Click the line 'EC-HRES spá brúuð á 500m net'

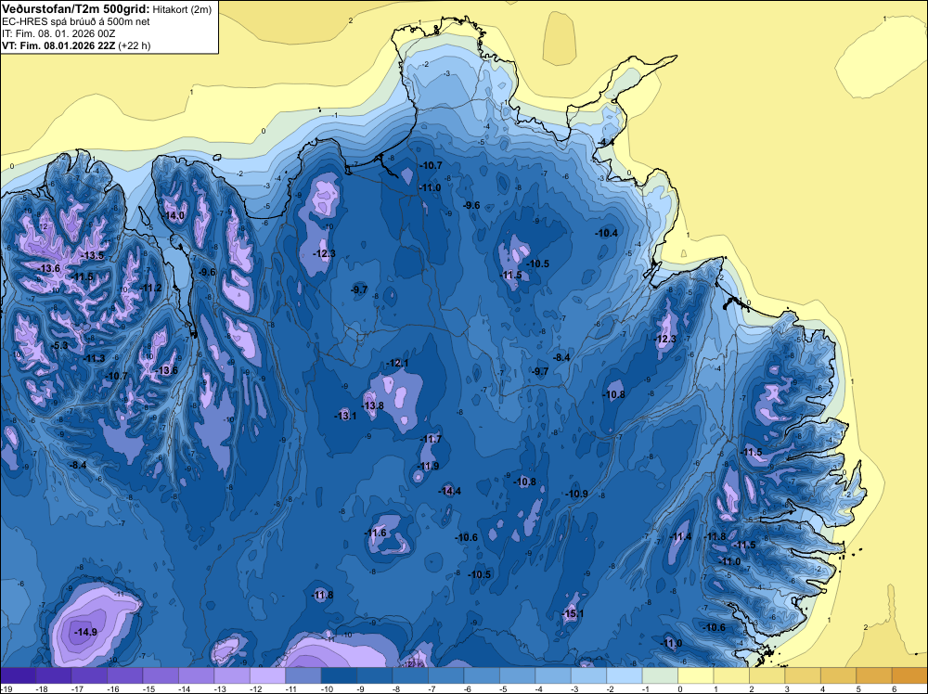click(x=76, y=21)
